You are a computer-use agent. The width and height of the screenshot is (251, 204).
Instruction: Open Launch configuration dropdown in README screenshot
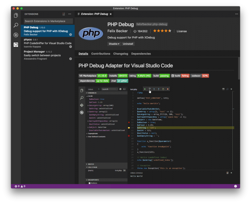click(x=109, y=89)
